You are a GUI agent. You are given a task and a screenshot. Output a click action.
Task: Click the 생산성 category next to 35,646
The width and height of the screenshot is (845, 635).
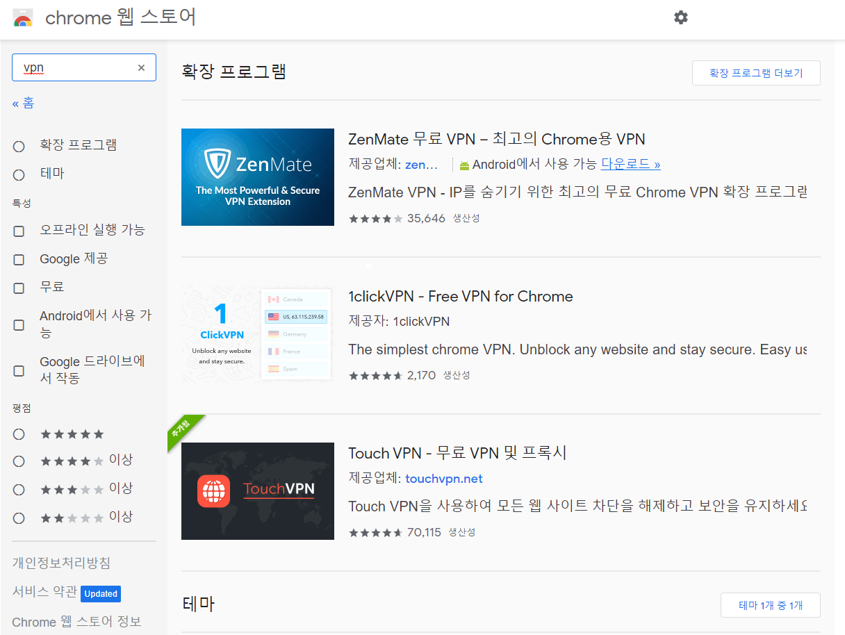466,218
